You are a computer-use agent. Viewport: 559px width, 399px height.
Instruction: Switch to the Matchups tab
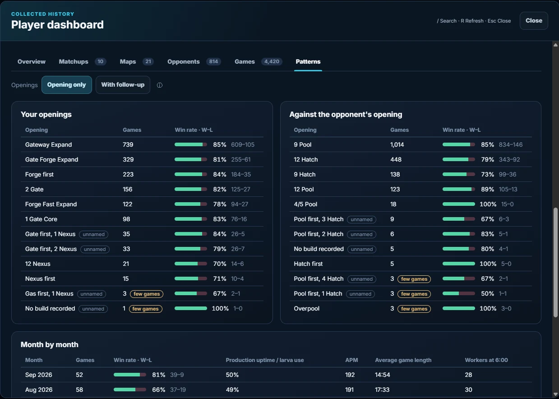coord(83,61)
